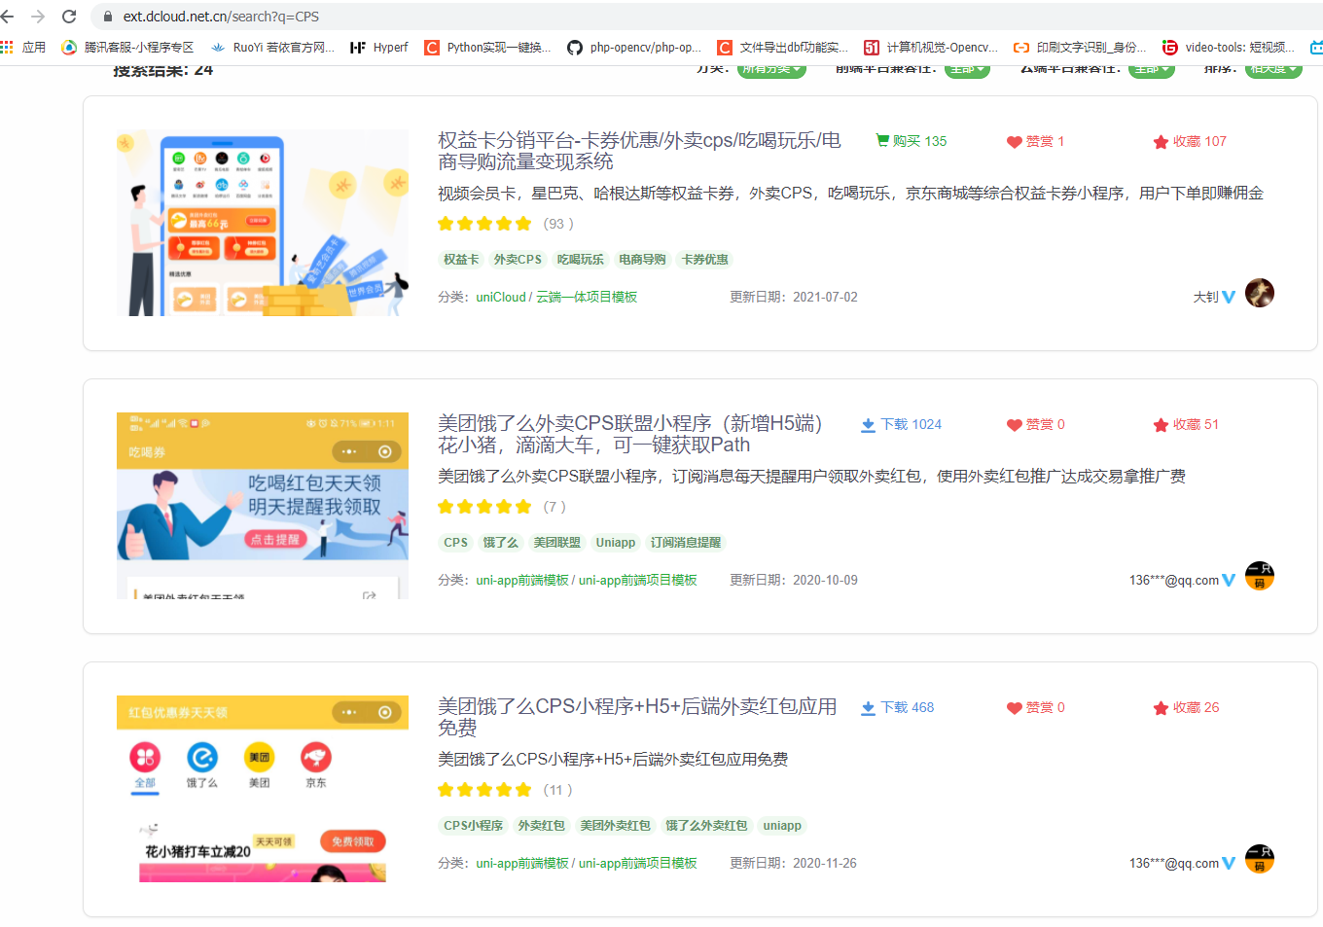The width and height of the screenshot is (1323, 927).
Task: Click the five-star rating with (7) reviews
Action: click(484, 507)
